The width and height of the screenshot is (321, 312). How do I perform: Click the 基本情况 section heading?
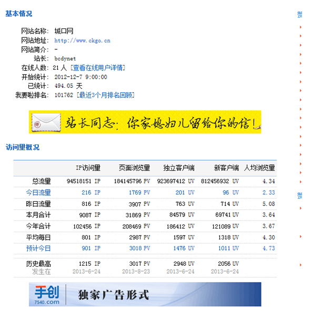[x=18, y=14]
